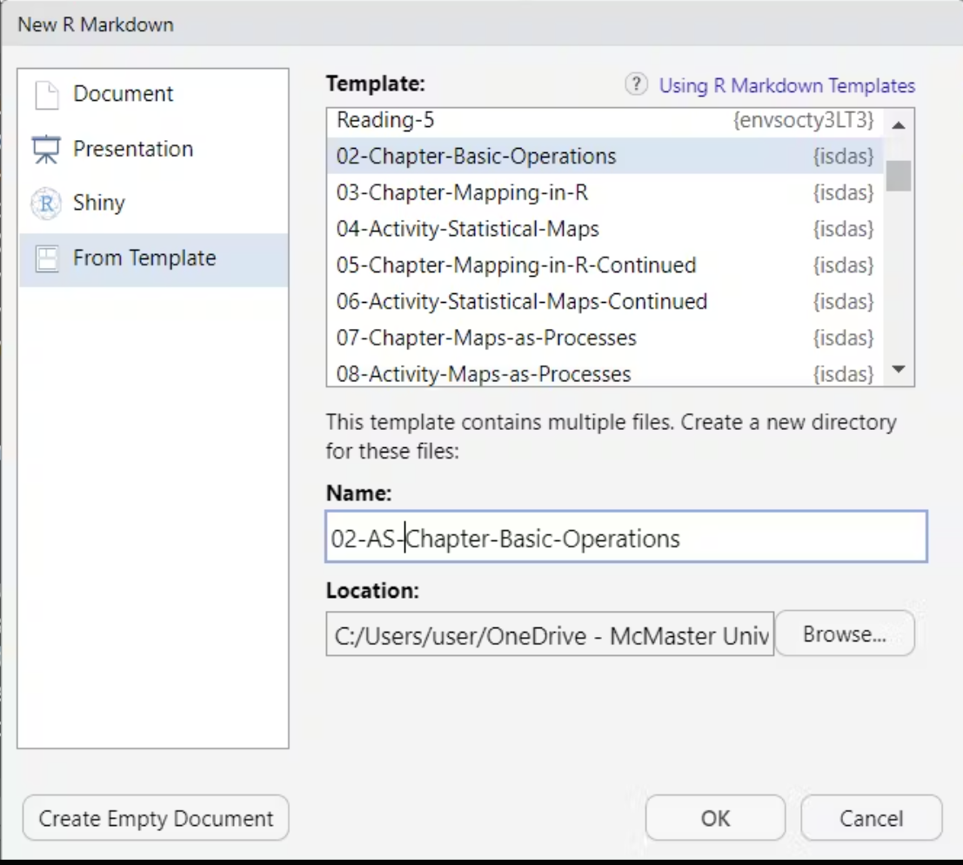
Task: Click the question mark help icon
Action: coord(637,85)
